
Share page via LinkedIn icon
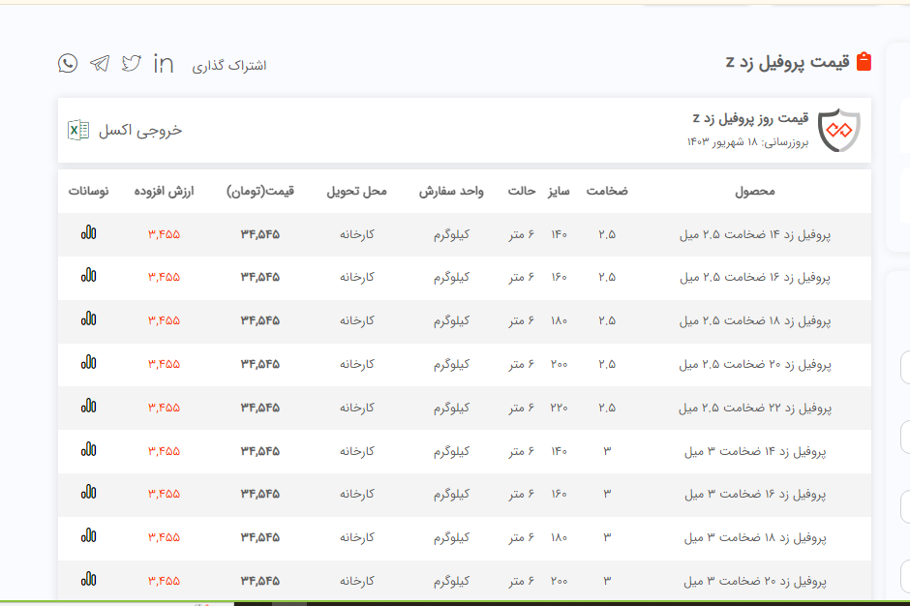tap(164, 64)
